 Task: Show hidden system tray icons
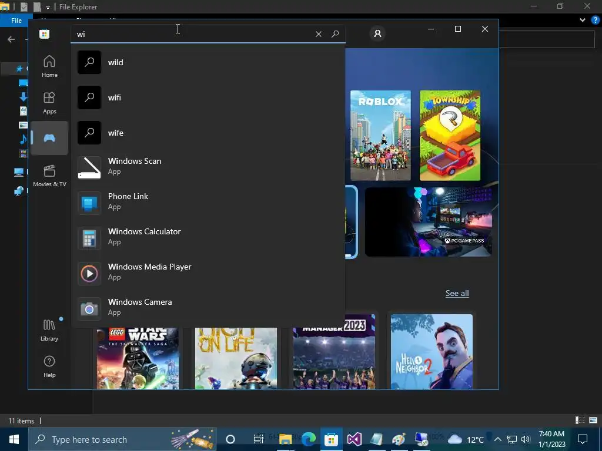point(497,439)
